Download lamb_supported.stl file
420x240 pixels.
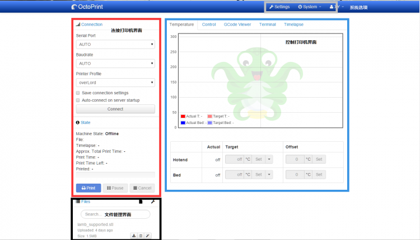click(x=134, y=236)
